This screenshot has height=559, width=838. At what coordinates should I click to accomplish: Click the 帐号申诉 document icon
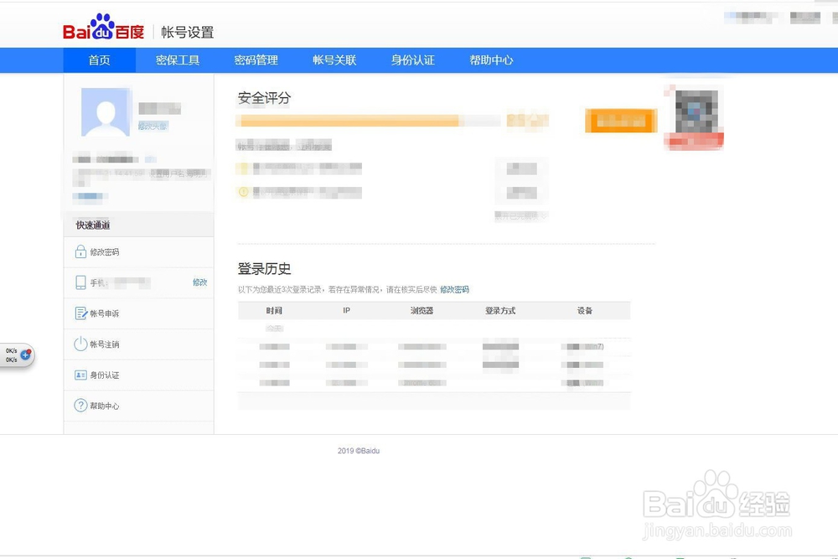point(80,313)
